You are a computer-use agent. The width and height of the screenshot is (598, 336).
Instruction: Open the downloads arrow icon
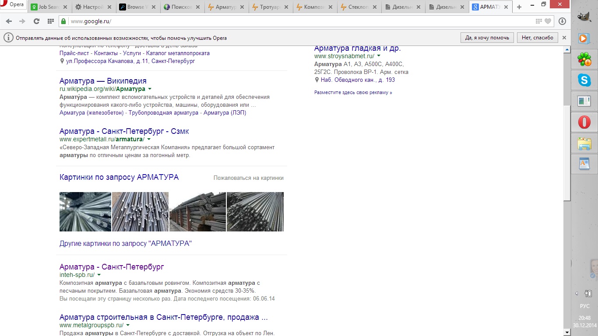(x=563, y=21)
